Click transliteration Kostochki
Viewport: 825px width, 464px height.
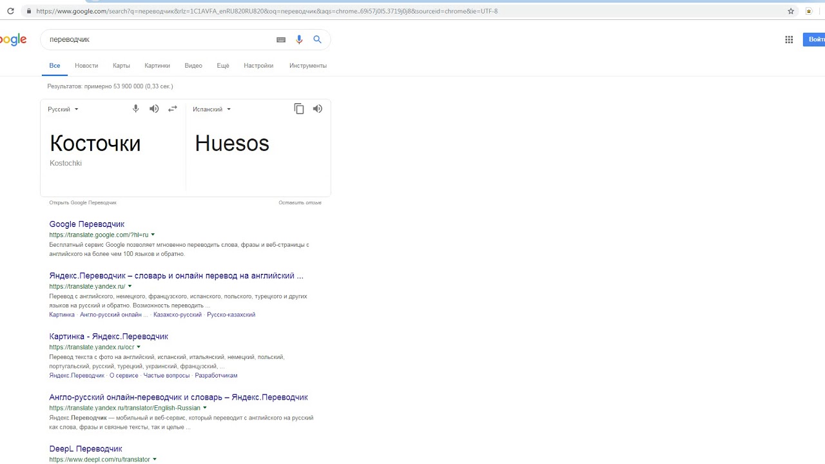(x=66, y=163)
